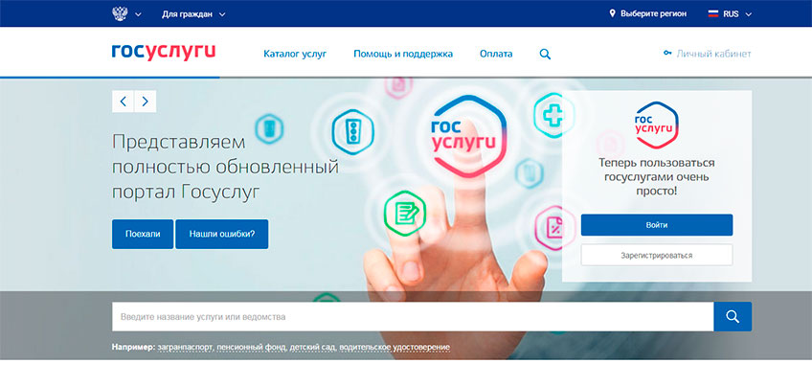Open the RUS language dropdown
Screen dimensions: 812x386
coord(736,14)
